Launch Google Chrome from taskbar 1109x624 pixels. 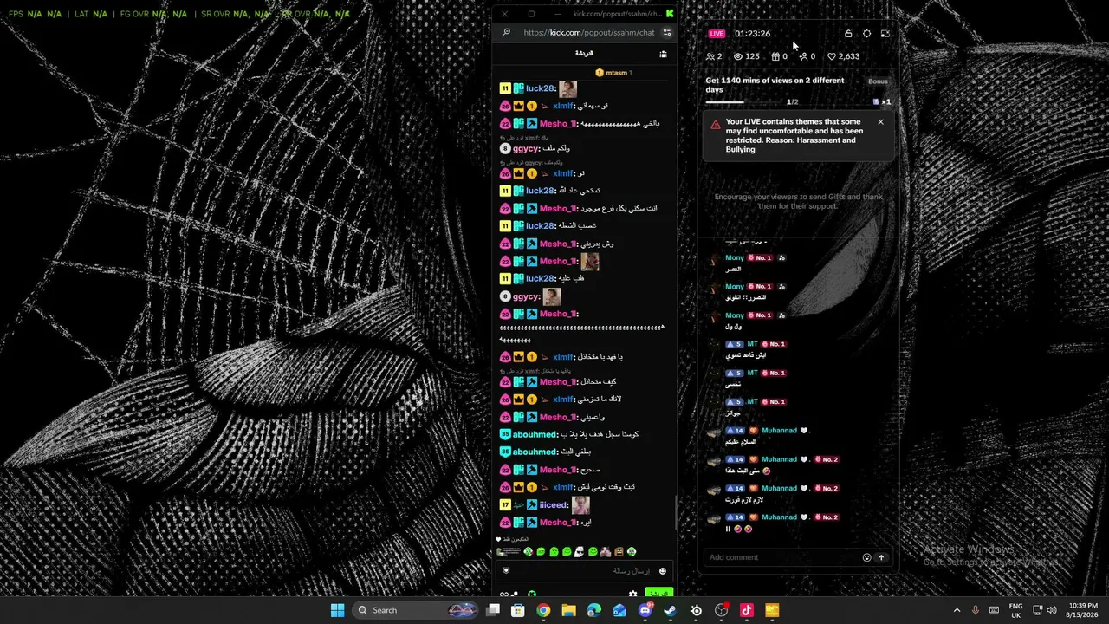point(543,610)
